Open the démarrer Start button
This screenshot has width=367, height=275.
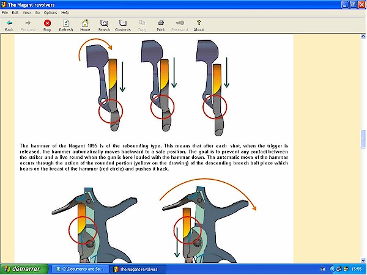click(24, 269)
